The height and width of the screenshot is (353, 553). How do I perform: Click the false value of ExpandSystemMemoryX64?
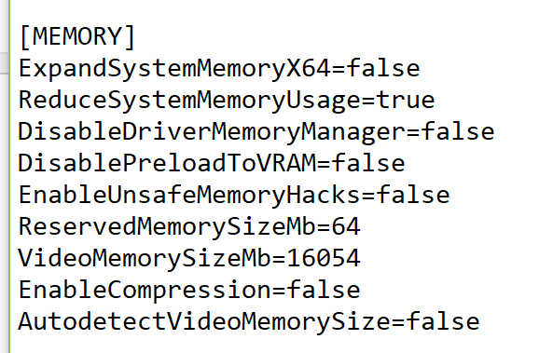pyautogui.click(x=383, y=68)
